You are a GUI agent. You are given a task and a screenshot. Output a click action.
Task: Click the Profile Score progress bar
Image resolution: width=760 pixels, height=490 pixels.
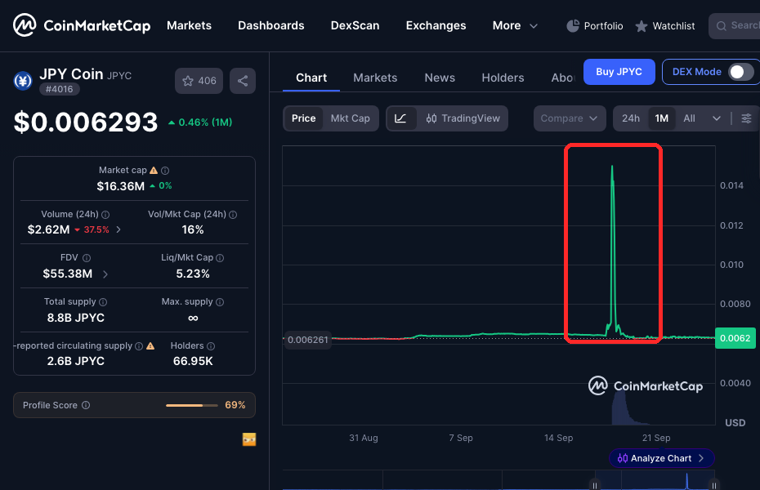192,405
